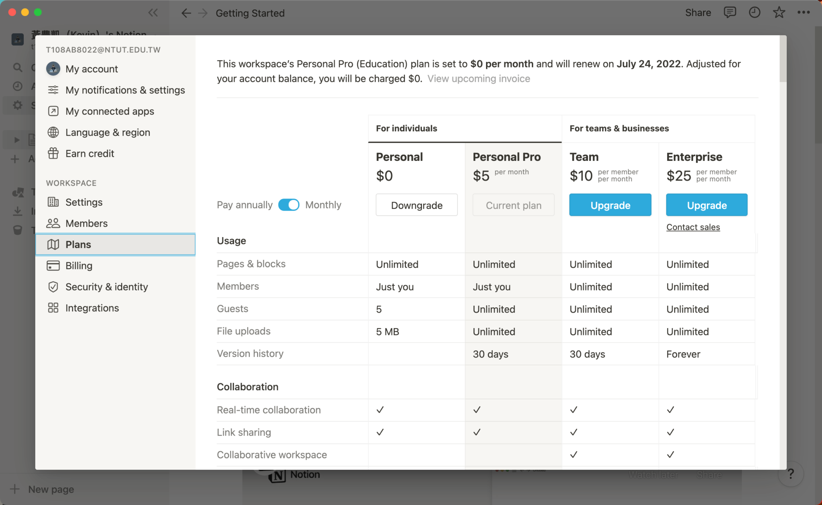Select the For individuals tab
Screen dimensions: 822x505
[406, 128]
